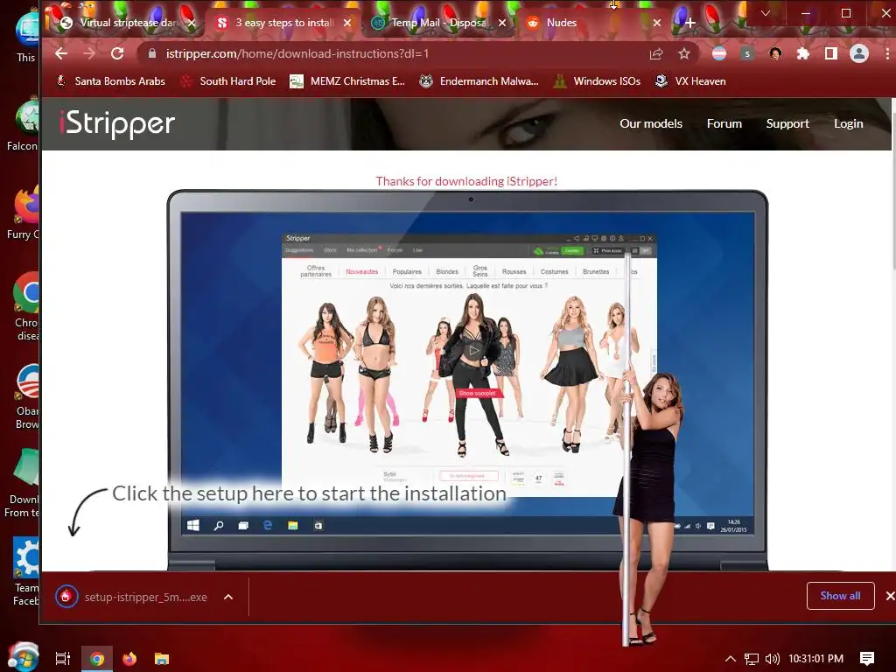Viewport: 896px width, 672px height.
Task: Close the 3 easy steps to install tab
Action: pos(346,23)
